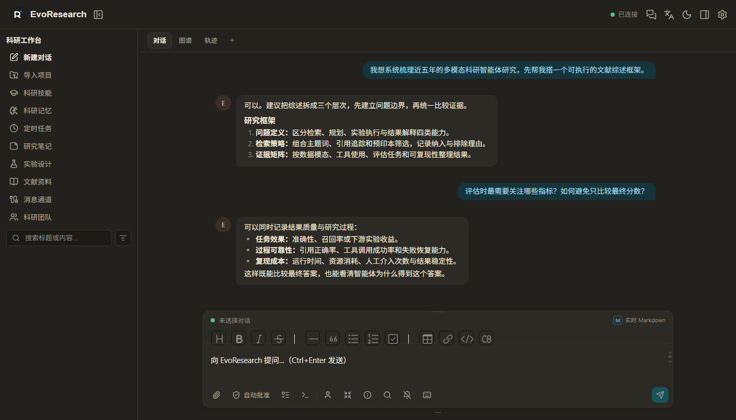Image resolution: width=736 pixels, height=420 pixels.
Task: Open the language translation icon
Action: 669,15
